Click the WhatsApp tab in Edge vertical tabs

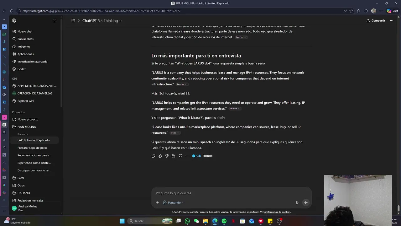click(4, 34)
